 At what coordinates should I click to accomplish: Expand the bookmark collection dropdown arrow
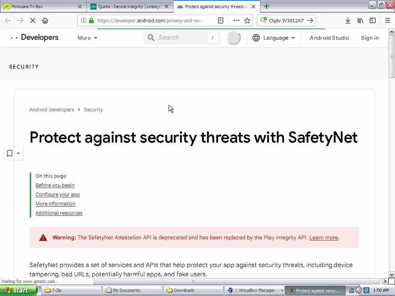pos(18,153)
